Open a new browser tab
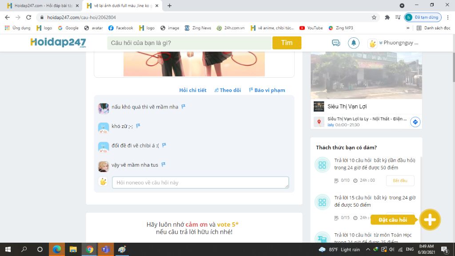The height and width of the screenshot is (256, 455). click(x=169, y=5)
